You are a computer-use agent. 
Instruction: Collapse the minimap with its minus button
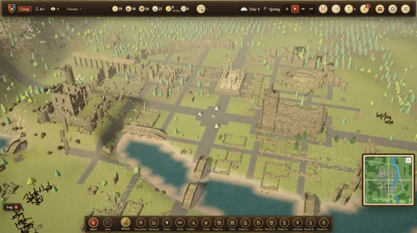click(408, 160)
